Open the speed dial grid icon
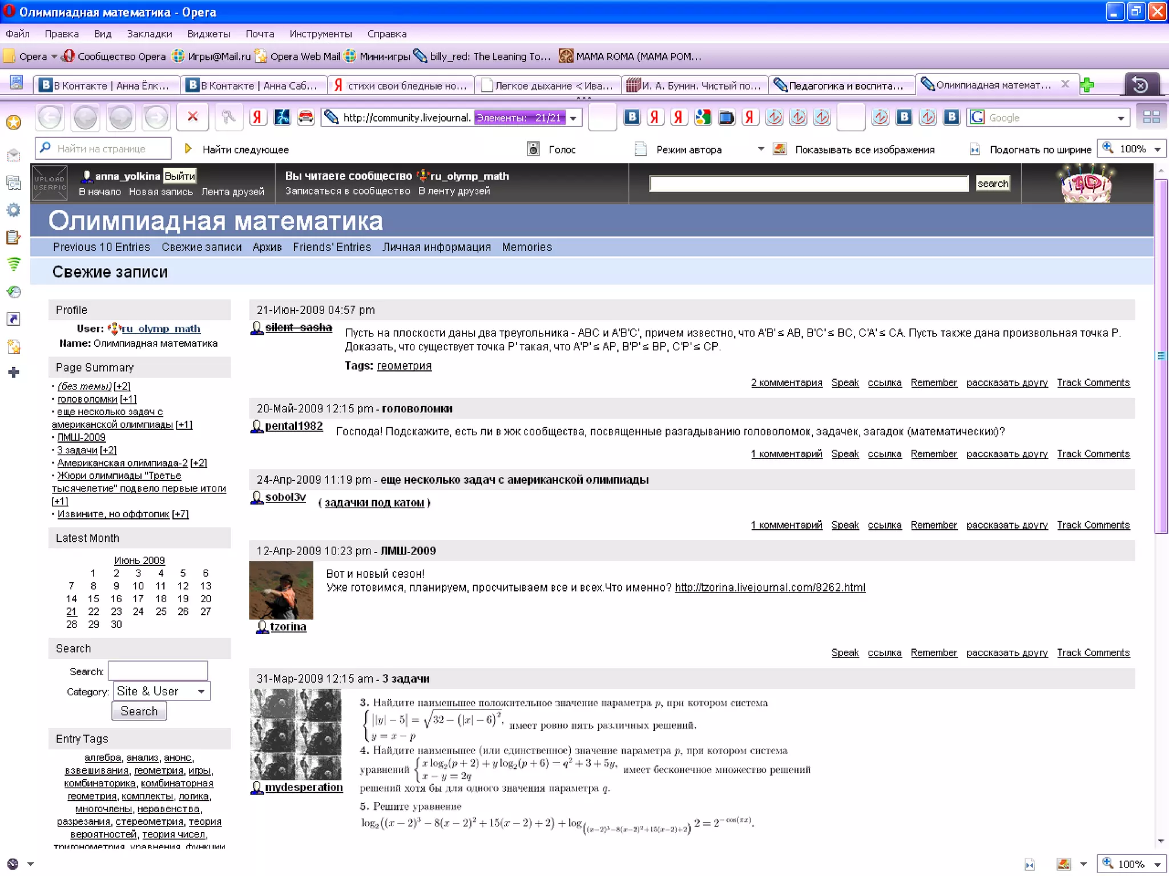The image size is (1169, 876). point(1151,117)
